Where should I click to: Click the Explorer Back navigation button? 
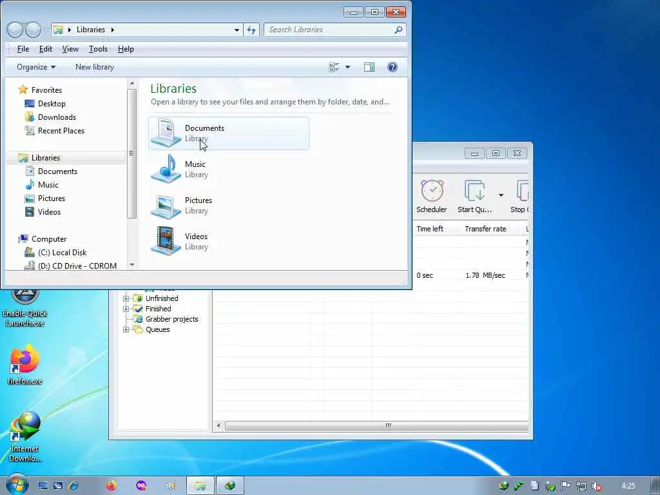click(x=15, y=30)
